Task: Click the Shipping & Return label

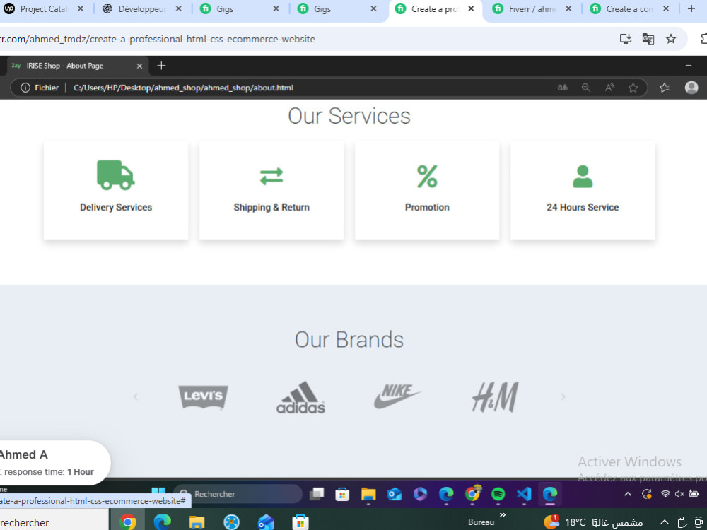Action: tap(271, 207)
